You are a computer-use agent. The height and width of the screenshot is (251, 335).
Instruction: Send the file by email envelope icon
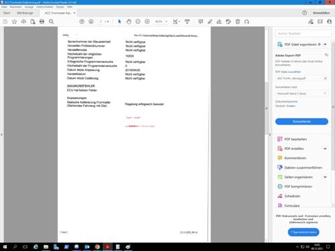320,21
